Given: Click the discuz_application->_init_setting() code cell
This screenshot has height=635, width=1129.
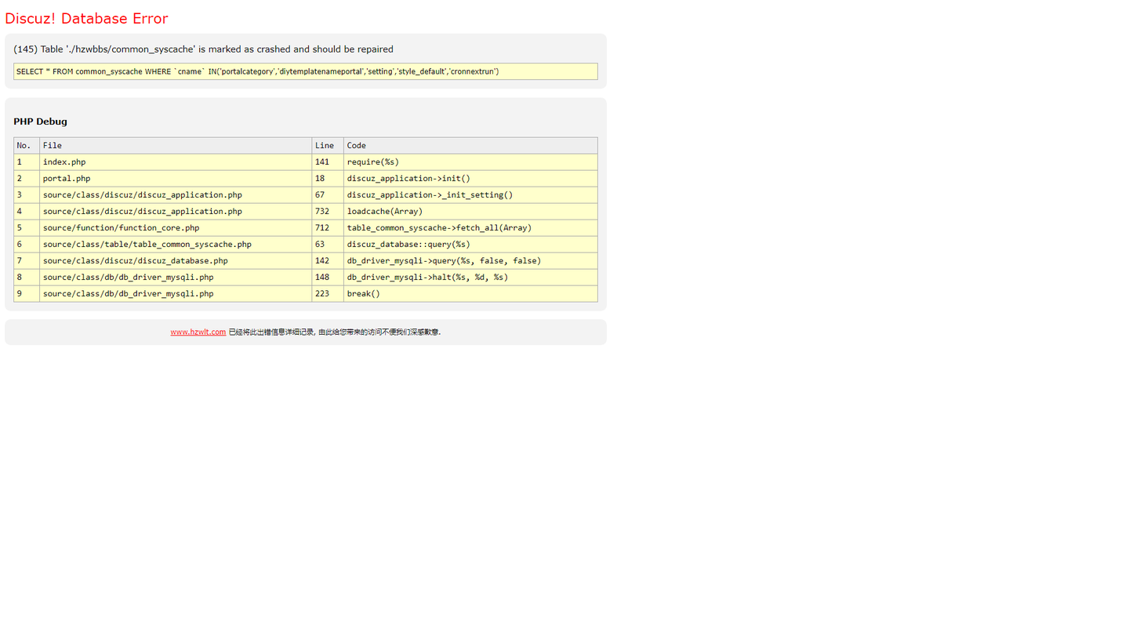Looking at the screenshot, I should (470, 195).
